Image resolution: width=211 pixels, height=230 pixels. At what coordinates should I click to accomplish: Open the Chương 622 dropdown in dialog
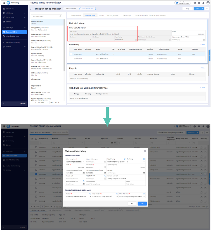tap(90, 196)
